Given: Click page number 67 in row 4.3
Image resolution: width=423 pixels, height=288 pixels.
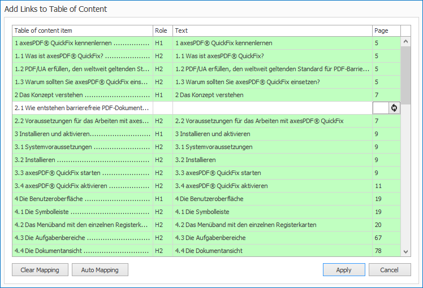Looking at the screenshot, I should pos(387,238).
